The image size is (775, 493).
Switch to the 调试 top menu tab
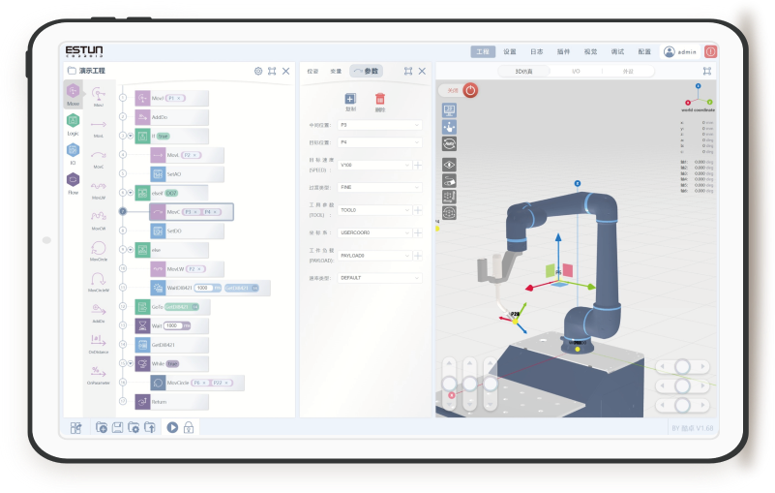tap(617, 51)
